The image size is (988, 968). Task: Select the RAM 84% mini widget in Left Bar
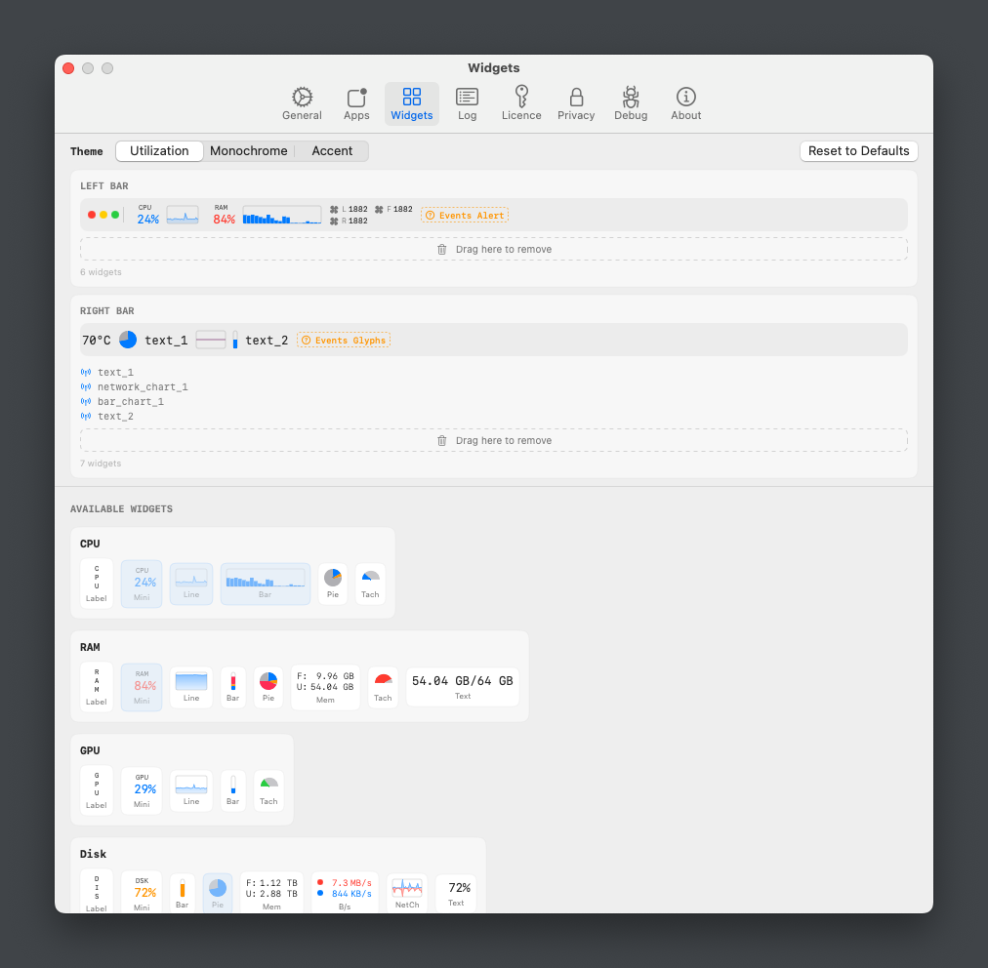[224, 215]
